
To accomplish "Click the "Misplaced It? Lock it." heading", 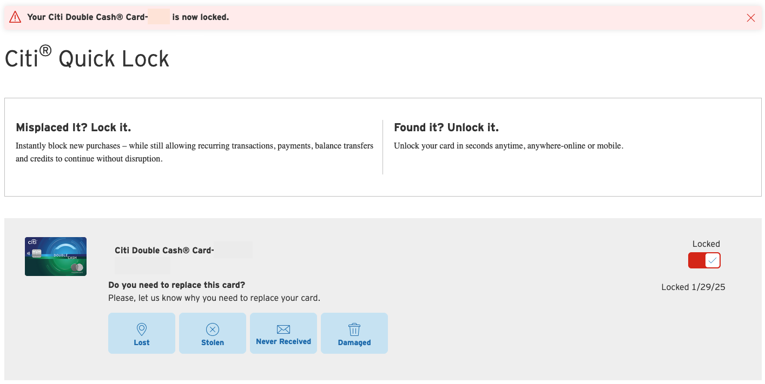I will point(74,127).
